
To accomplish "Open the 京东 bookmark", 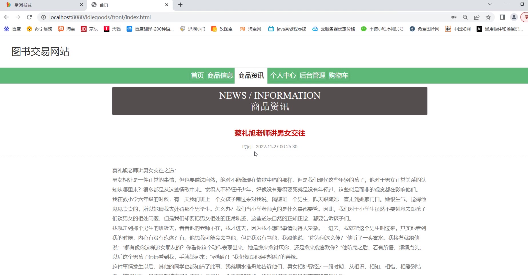I will (89, 29).
